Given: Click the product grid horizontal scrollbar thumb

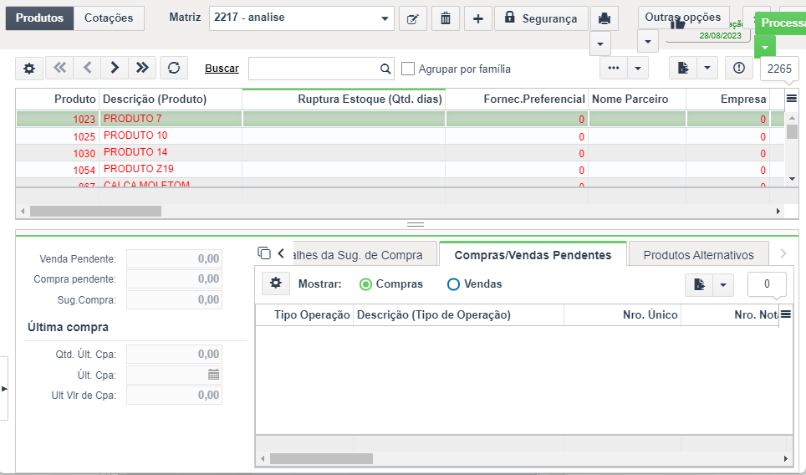Looking at the screenshot, I should click(95, 212).
